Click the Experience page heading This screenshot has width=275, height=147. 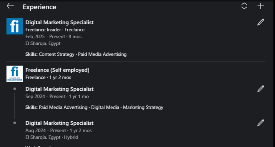click(x=39, y=7)
